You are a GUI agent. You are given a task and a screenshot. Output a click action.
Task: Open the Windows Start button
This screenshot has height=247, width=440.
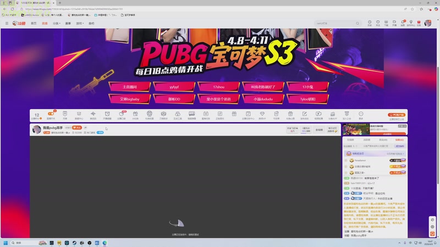coord(5,243)
